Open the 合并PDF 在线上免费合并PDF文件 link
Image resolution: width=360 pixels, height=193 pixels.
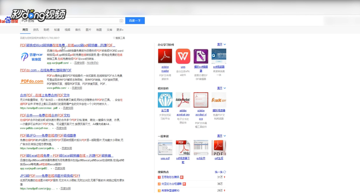click(x=45, y=95)
